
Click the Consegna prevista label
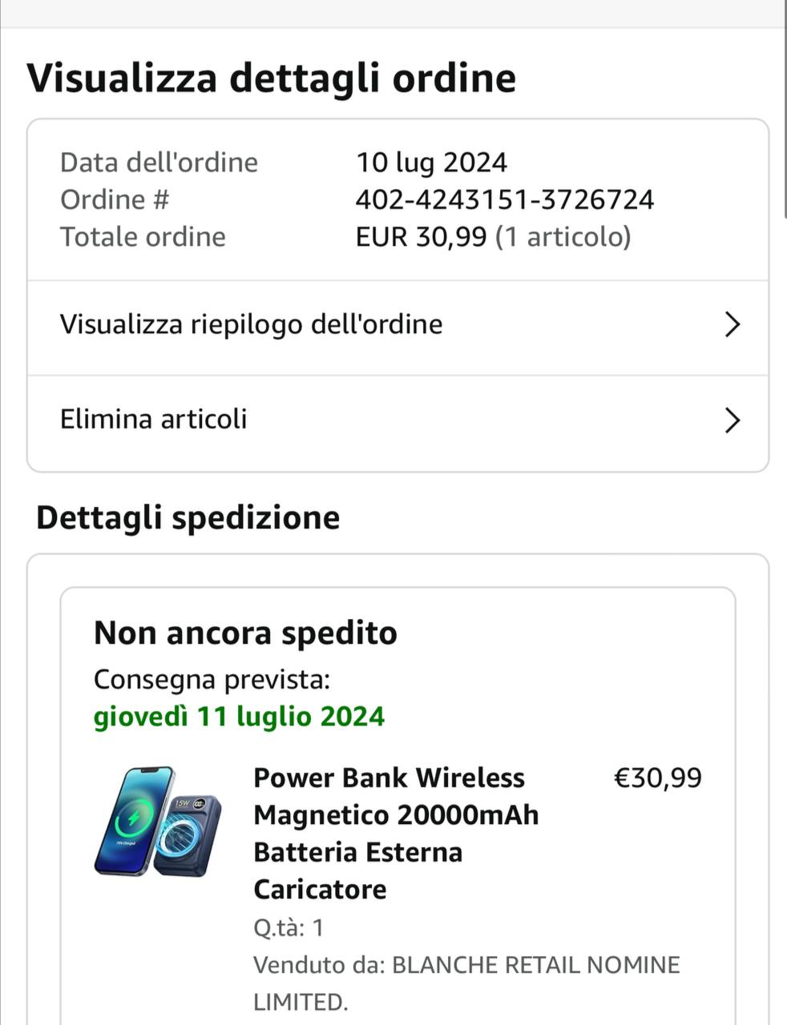pyautogui.click(x=212, y=679)
